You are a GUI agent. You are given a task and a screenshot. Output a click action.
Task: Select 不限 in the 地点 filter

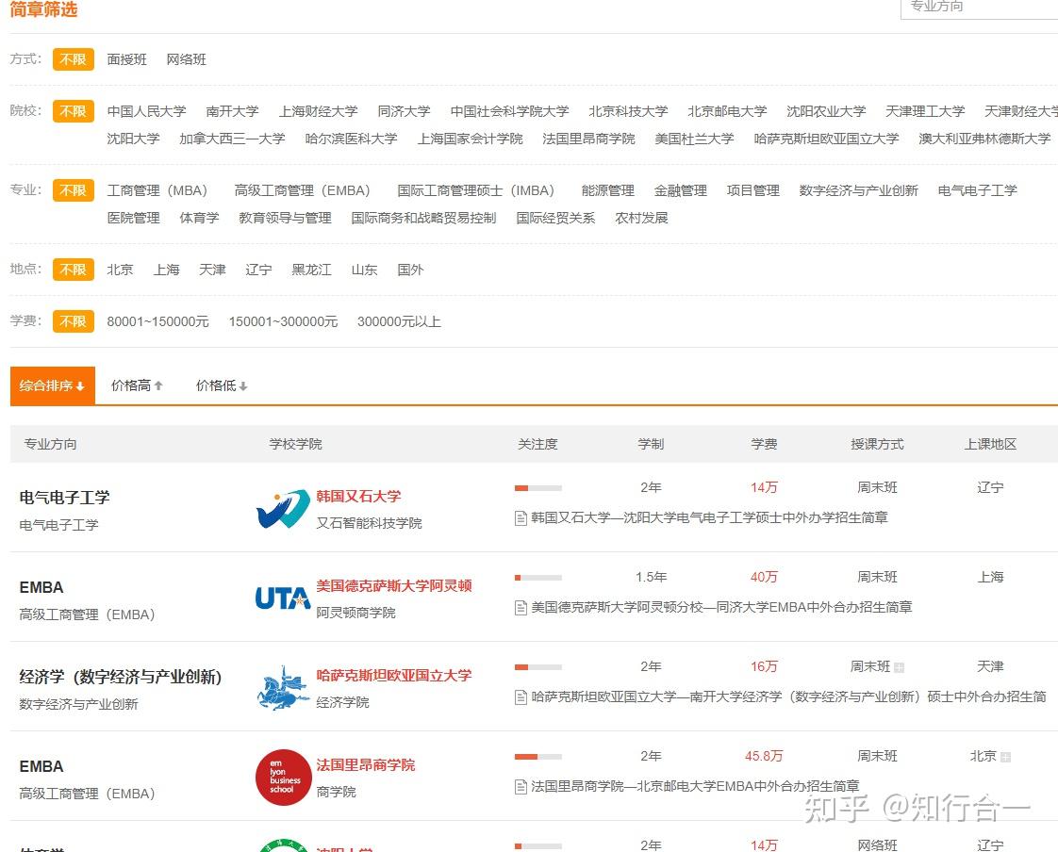(x=73, y=270)
